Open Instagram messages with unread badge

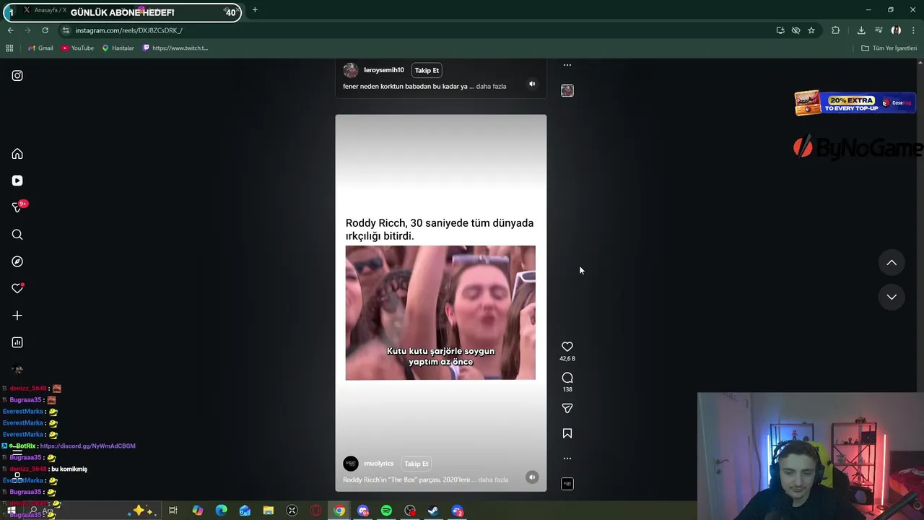[x=18, y=207]
